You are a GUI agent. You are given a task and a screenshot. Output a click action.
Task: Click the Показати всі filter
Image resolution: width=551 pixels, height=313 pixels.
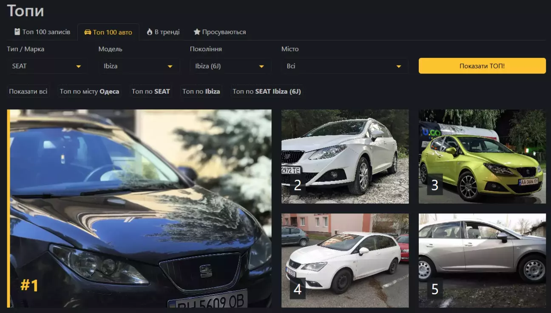28,91
